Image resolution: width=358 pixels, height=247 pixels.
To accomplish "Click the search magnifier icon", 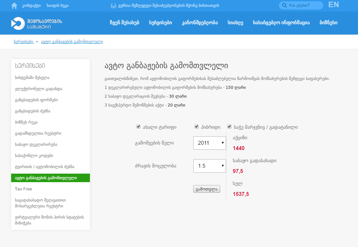I will click(x=284, y=5).
